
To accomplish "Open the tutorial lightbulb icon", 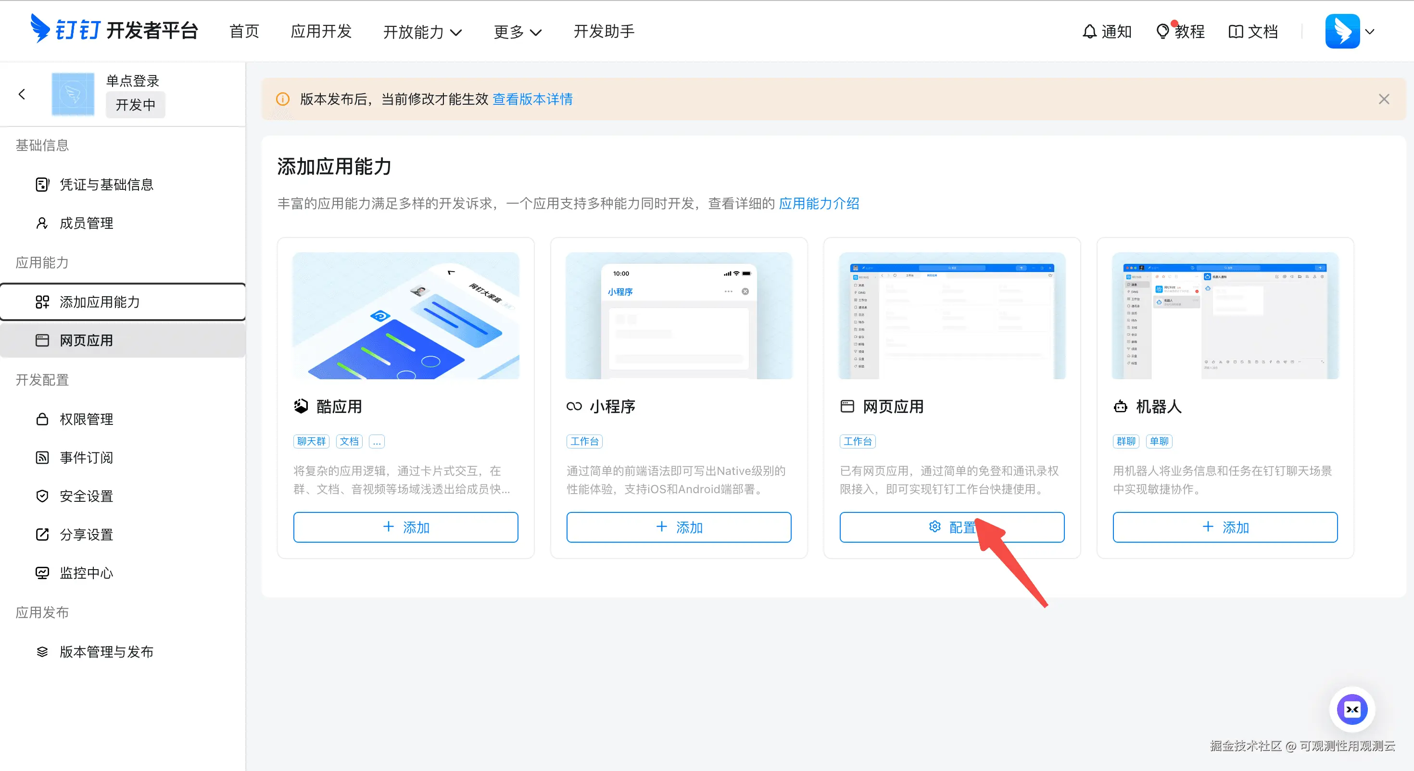I will point(1162,32).
